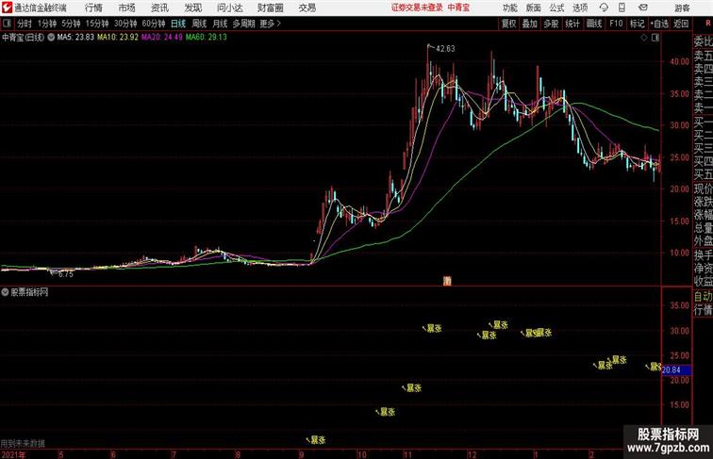Click the 2021年 date axis label
The width and height of the screenshot is (713, 459).
(x=13, y=454)
